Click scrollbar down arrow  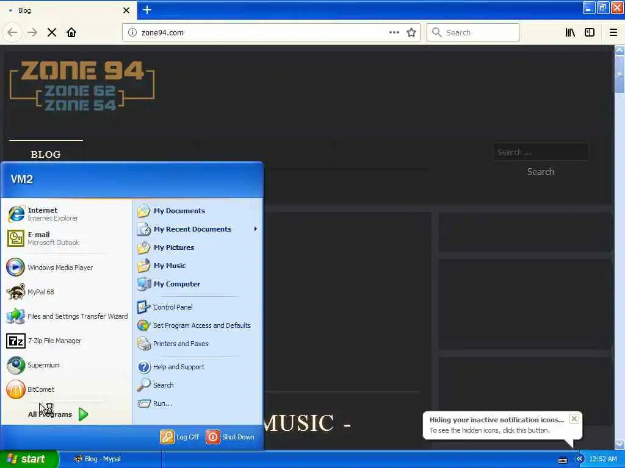(x=620, y=444)
